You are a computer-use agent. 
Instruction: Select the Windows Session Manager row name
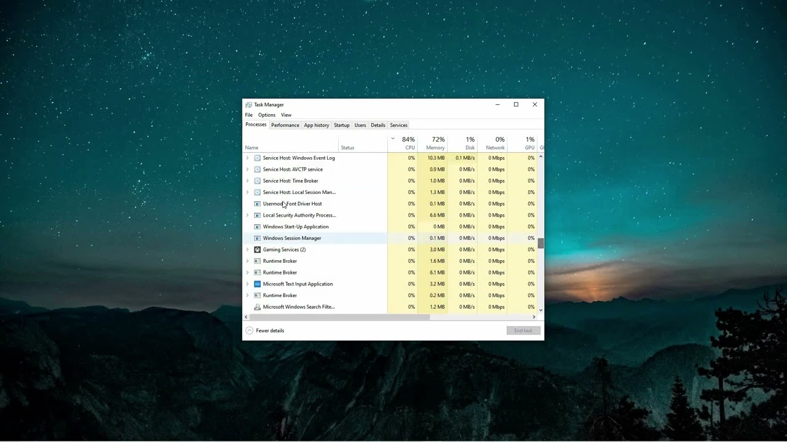[x=292, y=238]
